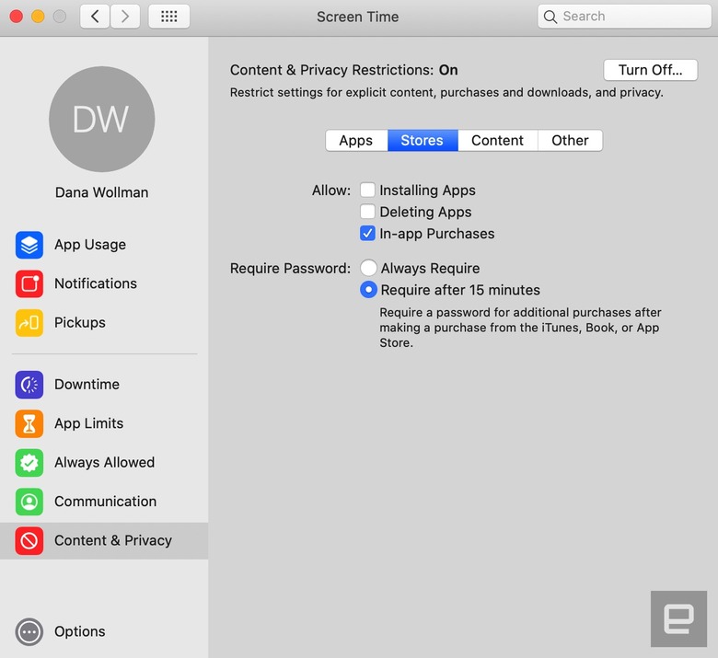Image resolution: width=718 pixels, height=658 pixels.
Task: Select the Notifications sidebar icon
Action: 29,283
